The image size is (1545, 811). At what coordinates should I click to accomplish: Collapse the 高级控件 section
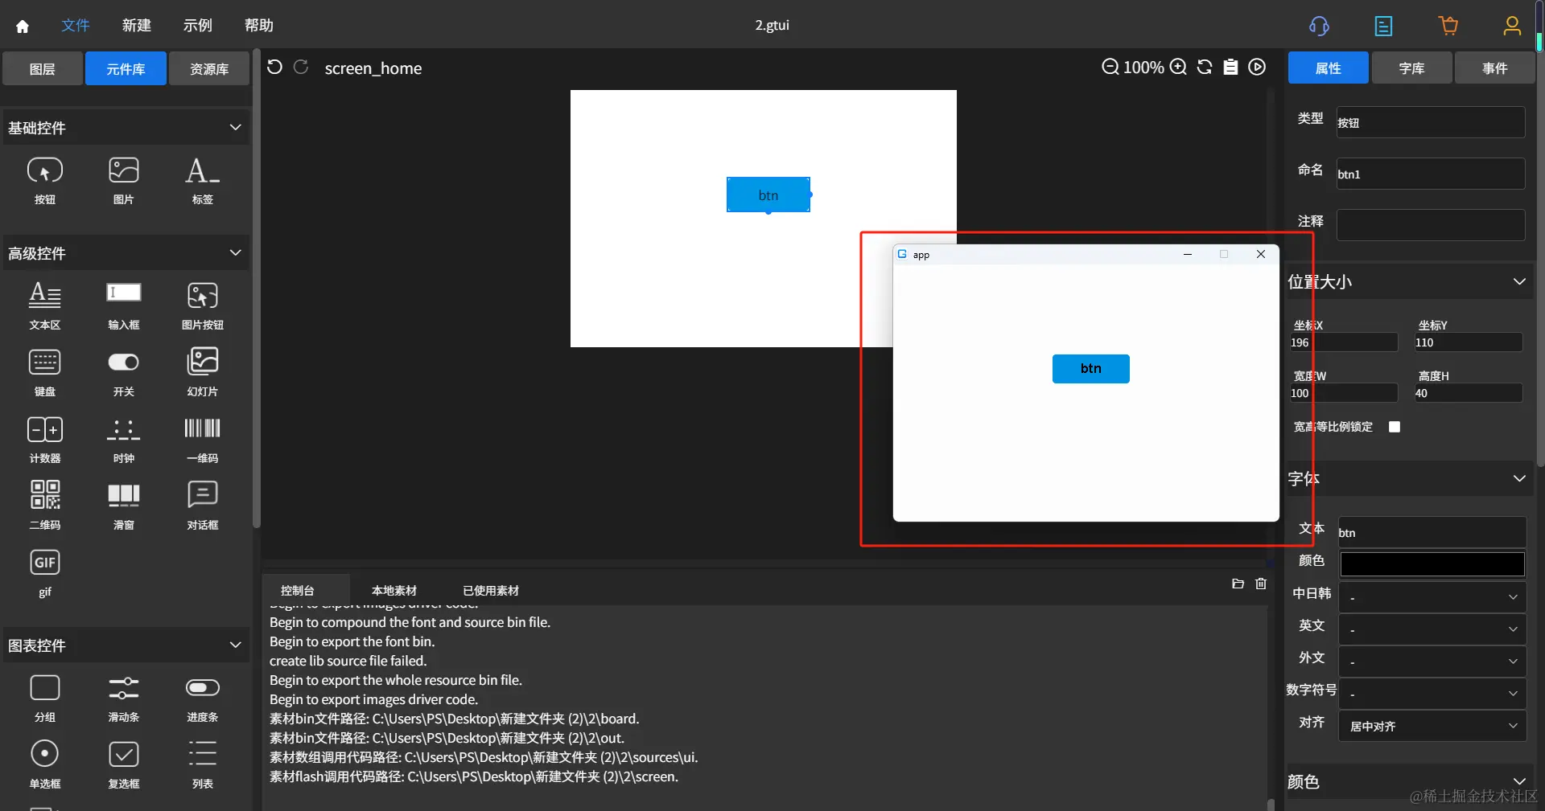tap(236, 252)
